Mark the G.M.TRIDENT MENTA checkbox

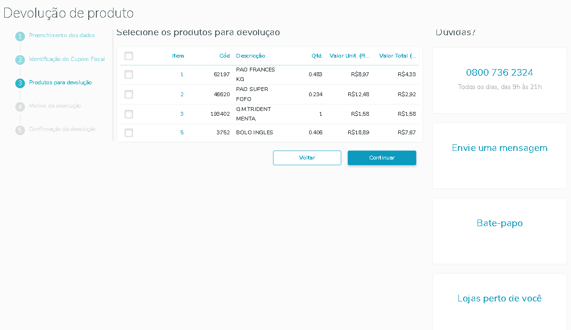[x=128, y=114]
